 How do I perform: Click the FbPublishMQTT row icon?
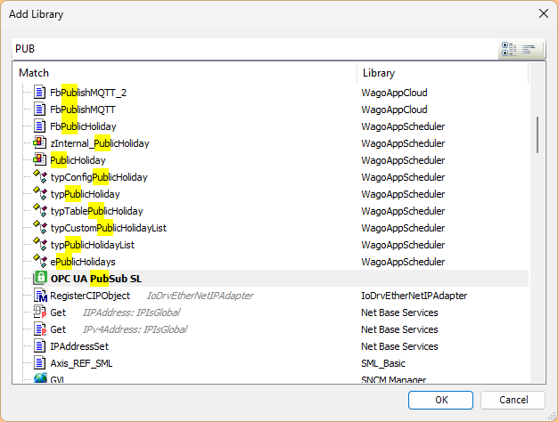pos(39,110)
